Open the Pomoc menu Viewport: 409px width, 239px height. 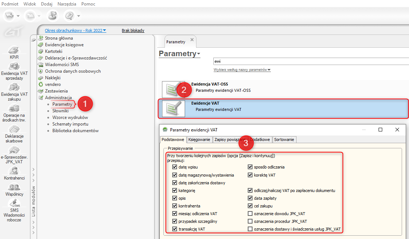[x=88, y=4]
